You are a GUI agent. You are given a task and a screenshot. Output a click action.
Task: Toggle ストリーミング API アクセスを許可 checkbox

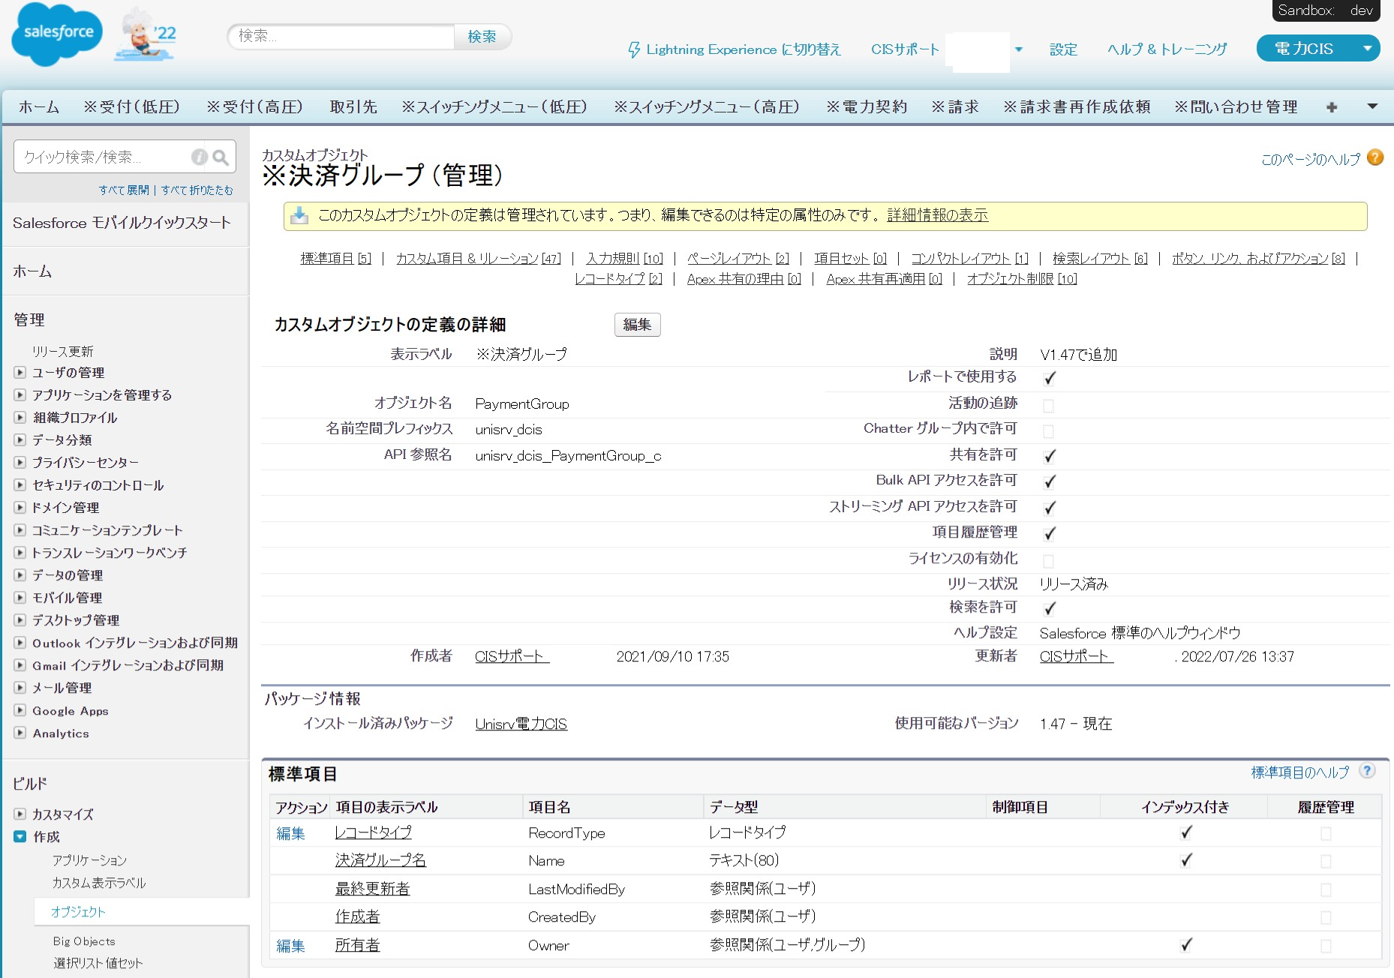(x=1049, y=508)
